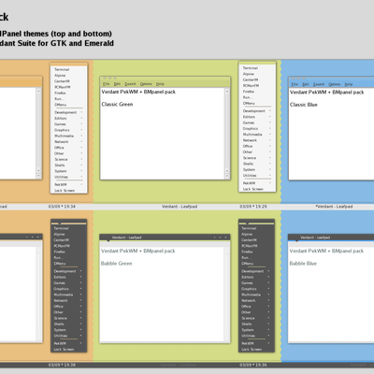Open Help menu in Classic Green Leafpad window
The image size is (374, 374).
tap(160, 84)
